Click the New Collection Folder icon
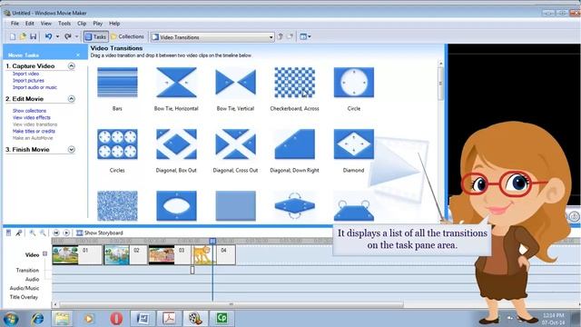The image size is (581, 327). coord(290,36)
